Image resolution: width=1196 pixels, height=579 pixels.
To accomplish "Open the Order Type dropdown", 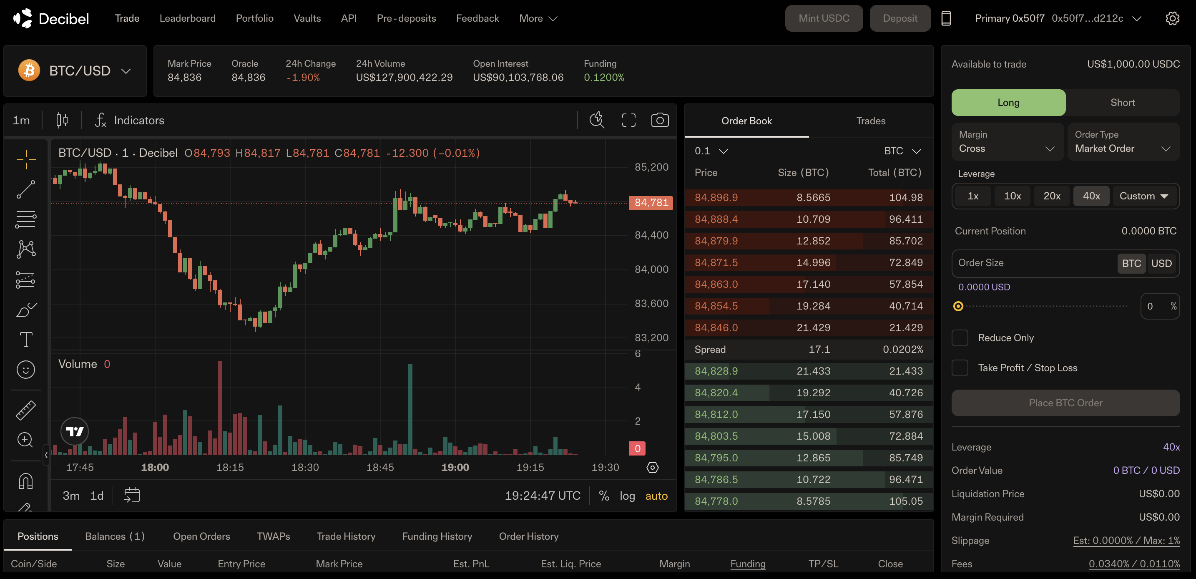I will [x=1123, y=142].
